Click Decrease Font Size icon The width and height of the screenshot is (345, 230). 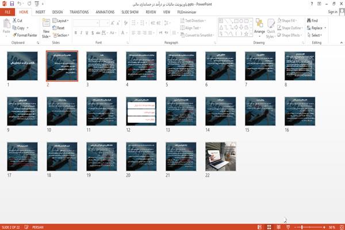pos(118,23)
